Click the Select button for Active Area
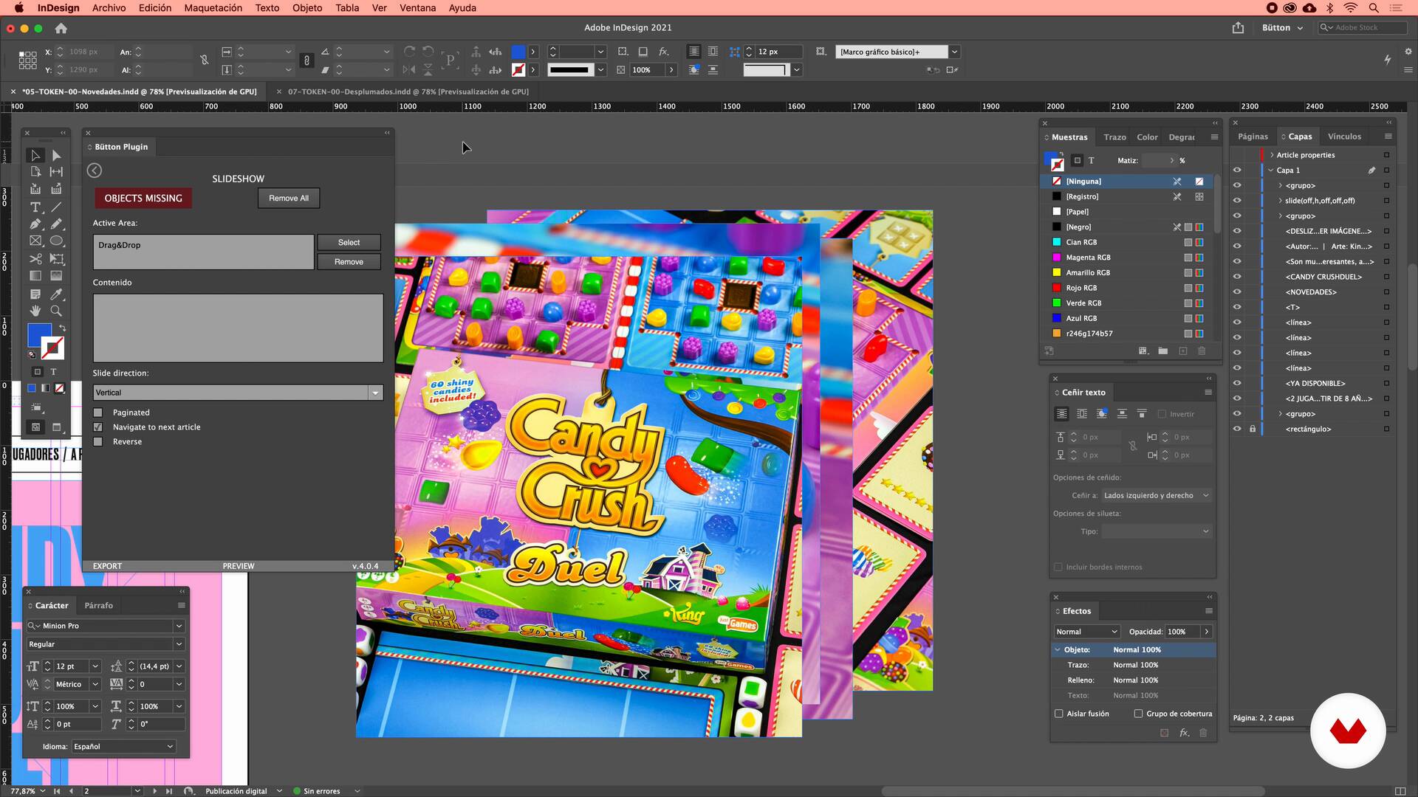The width and height of the screenshot is (1418, 797). [x=349, y=243]
